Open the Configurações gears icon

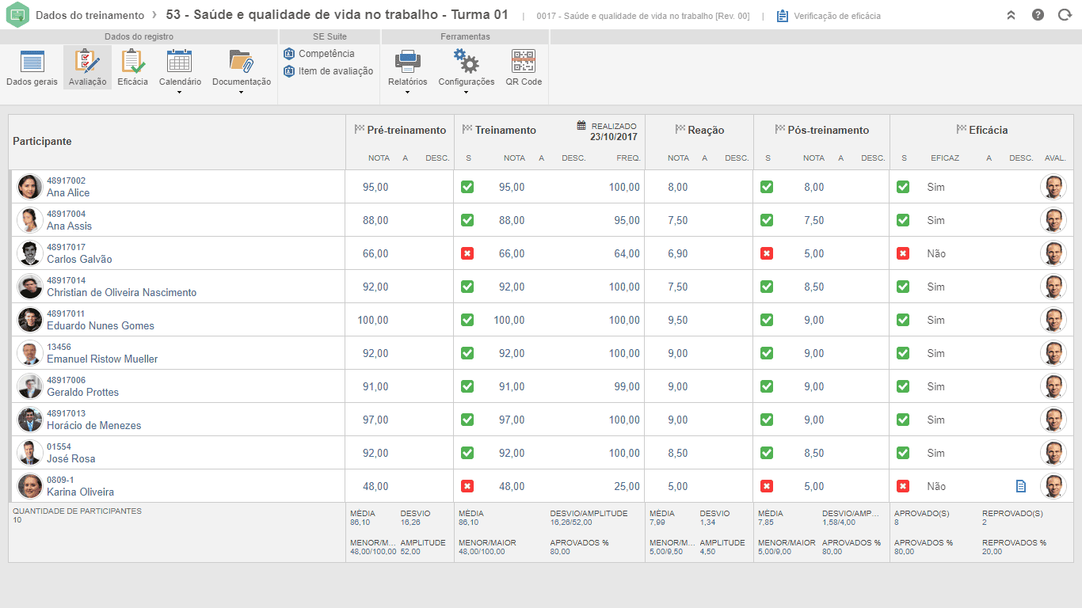click(466, 62)
